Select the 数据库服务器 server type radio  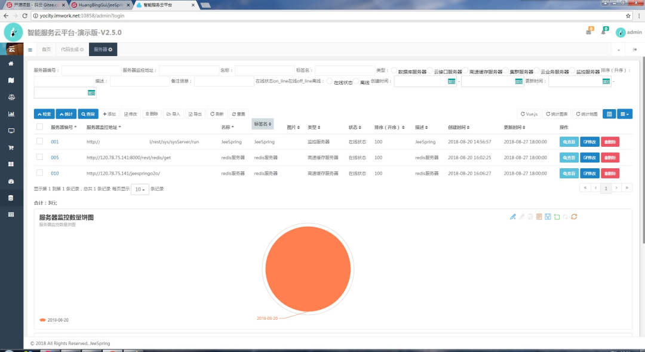[x=394, y=69]
